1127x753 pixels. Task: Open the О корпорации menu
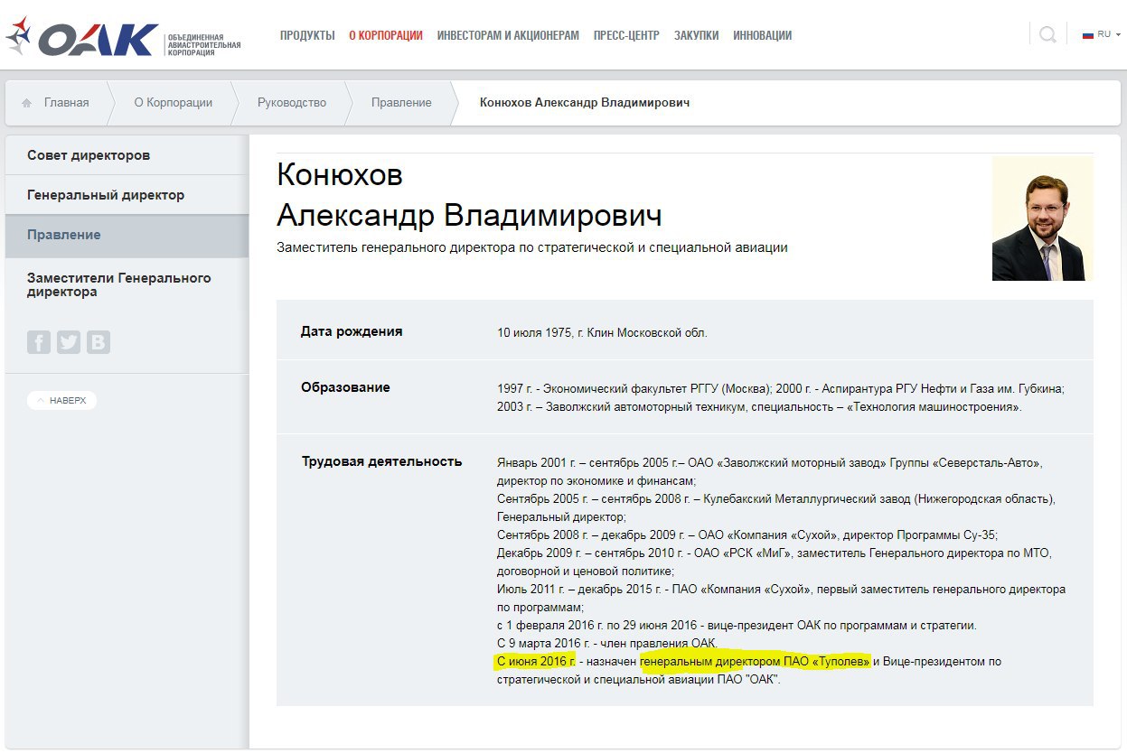[x=386, y=36]
